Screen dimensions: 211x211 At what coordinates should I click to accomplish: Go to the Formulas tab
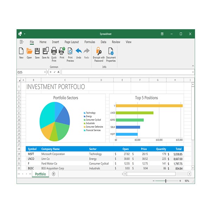pyautogui.click(x=90, y=42)
